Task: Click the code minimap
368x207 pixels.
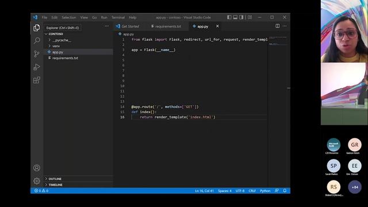Action: [278, 41]
